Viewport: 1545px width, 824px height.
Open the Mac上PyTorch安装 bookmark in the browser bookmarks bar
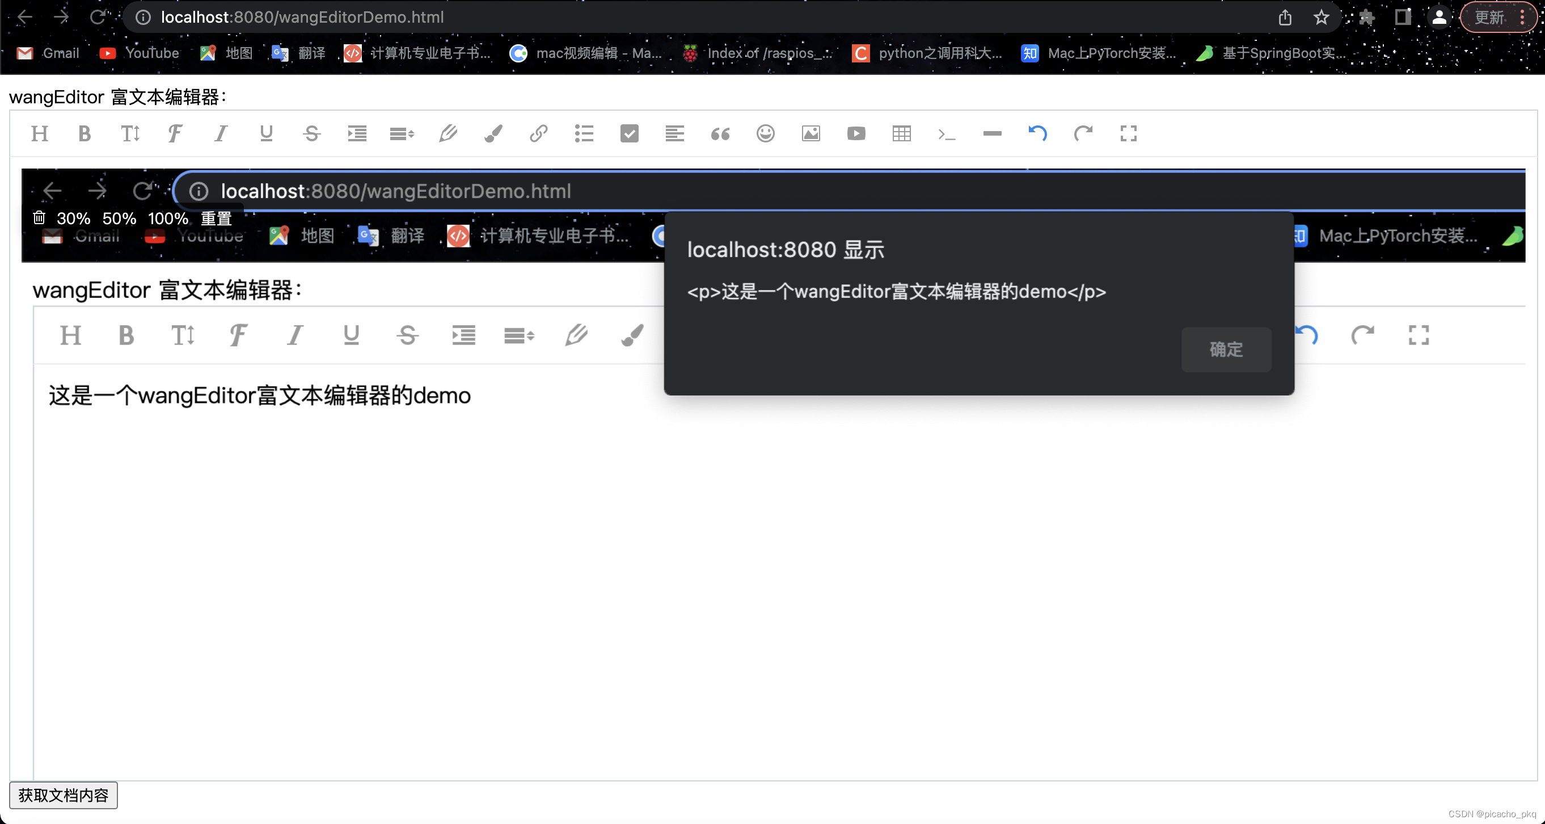tap(1099, 53)
